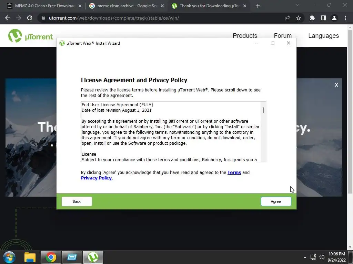
Task: Show hidden tray icons arrow
Action: click(305, 257)
